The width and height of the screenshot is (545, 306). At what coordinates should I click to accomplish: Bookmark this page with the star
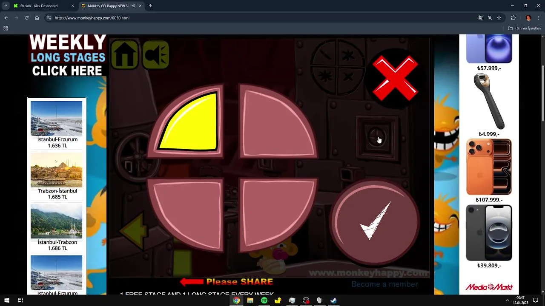tap(499, 18)
